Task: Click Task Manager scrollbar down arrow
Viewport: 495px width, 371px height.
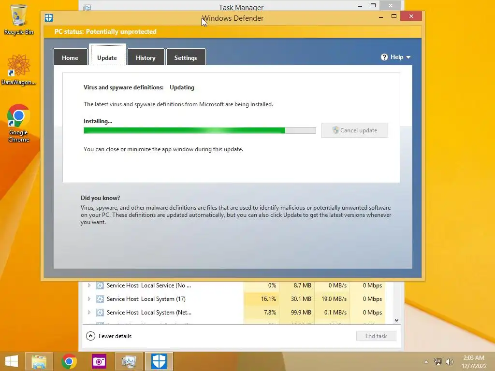Action: tap(396, 320)
